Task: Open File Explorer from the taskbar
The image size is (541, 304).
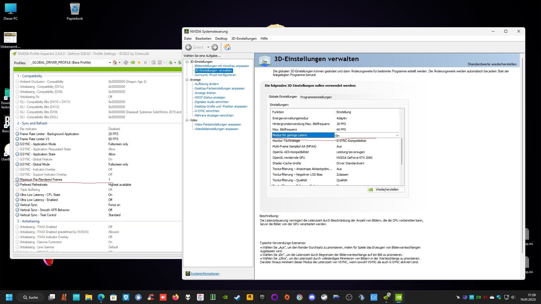Action: (x=88, y=297)
